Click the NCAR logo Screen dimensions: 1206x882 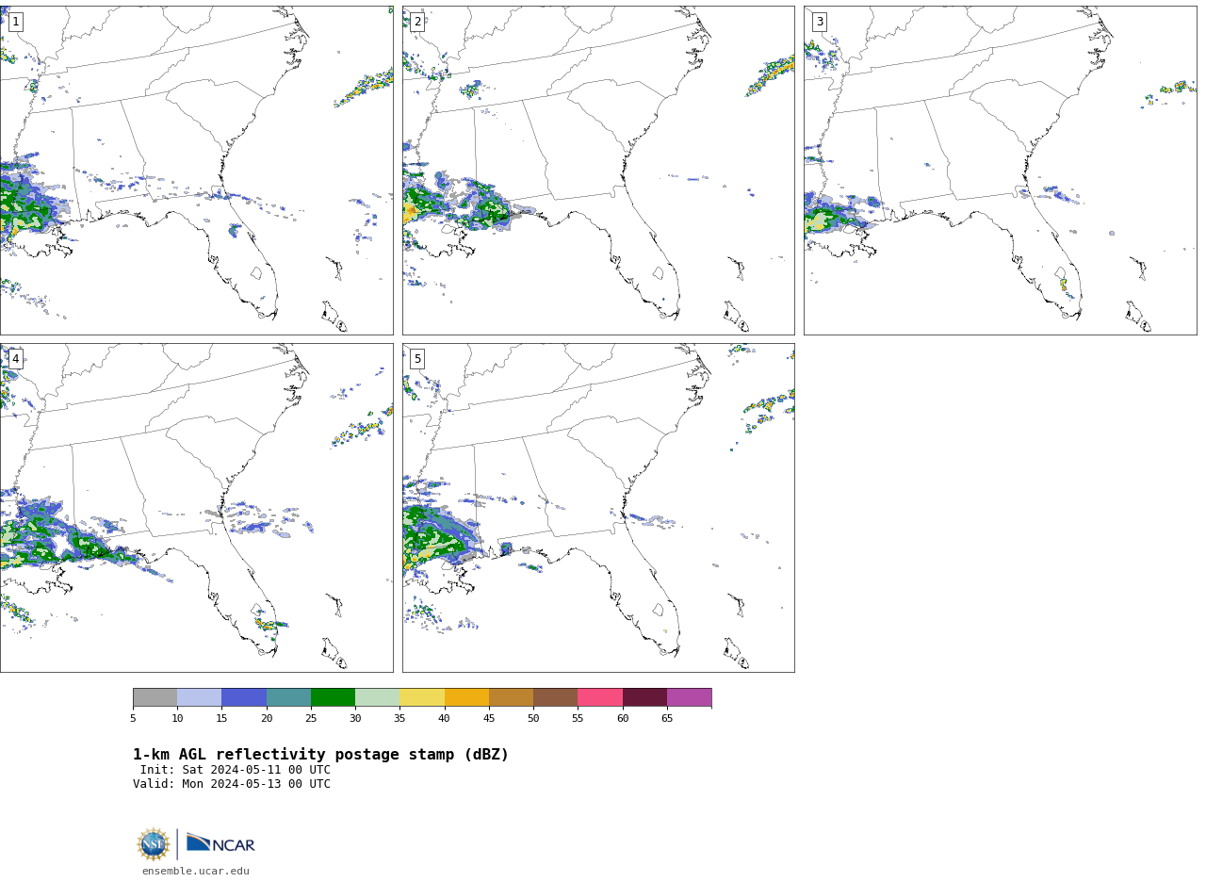(x=220, y=844)
